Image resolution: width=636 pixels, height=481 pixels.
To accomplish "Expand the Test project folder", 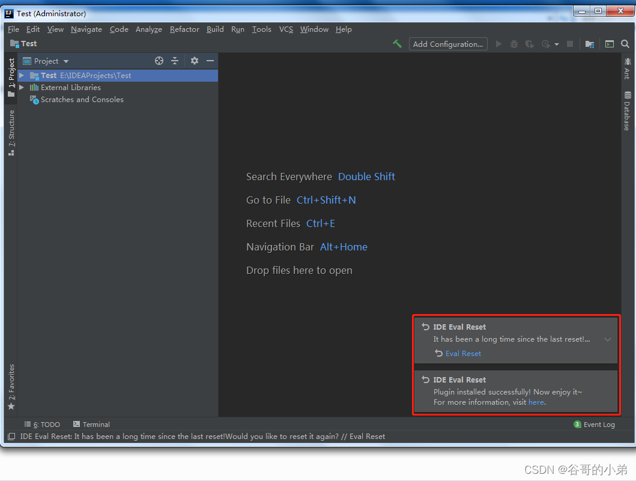I will [22, 76].
